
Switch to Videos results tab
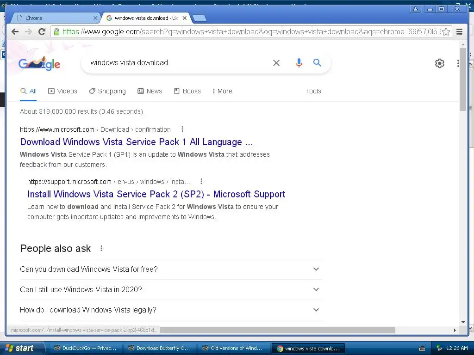62,91
